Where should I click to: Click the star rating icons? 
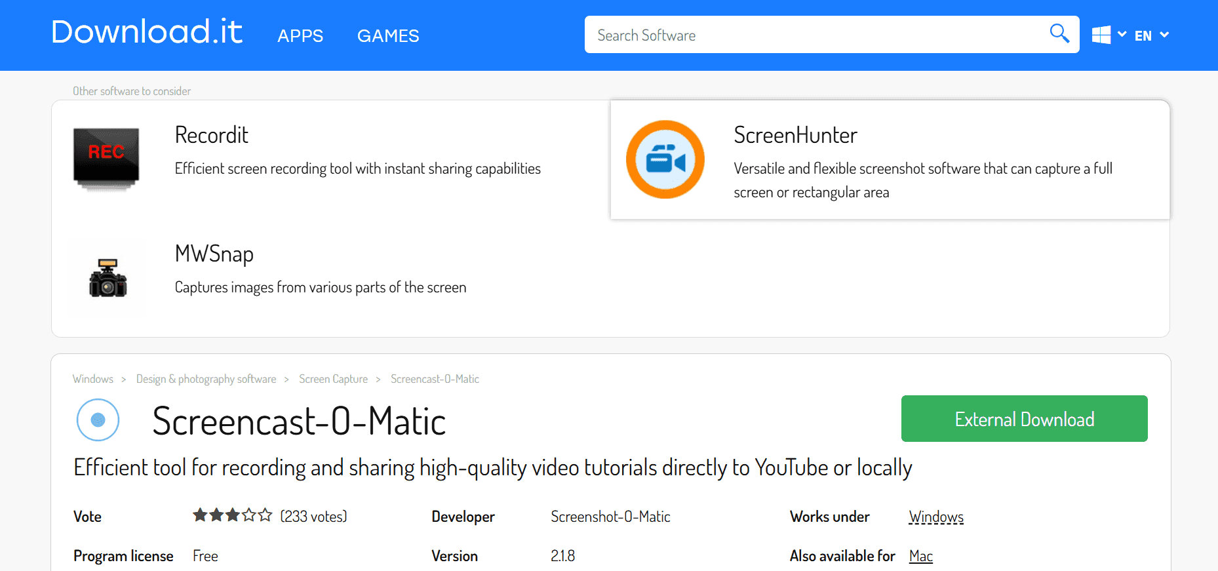point(232,515)
